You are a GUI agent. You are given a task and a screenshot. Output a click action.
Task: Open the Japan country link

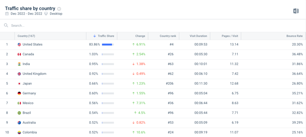[x=27, y=84]
